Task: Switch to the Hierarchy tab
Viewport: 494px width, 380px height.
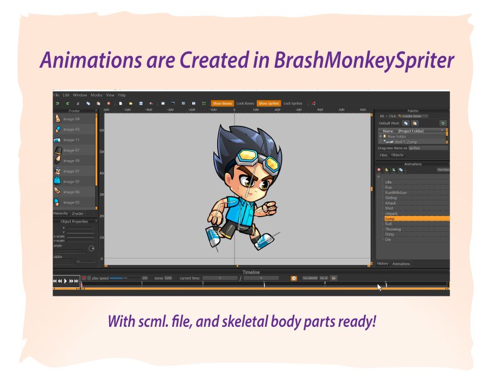Action: click(61, 213)
